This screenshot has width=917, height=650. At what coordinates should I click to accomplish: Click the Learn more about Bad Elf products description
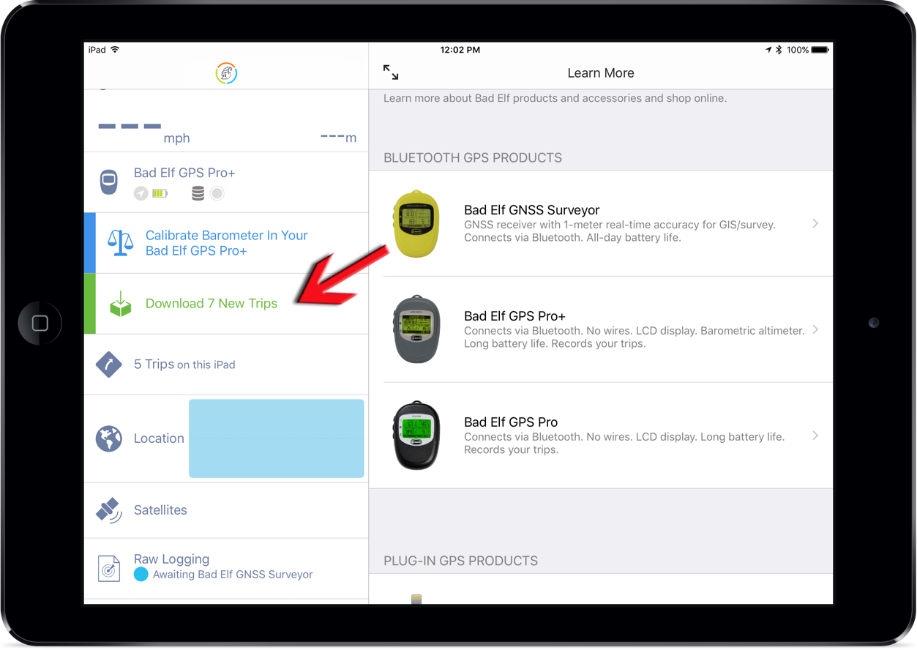555,98
